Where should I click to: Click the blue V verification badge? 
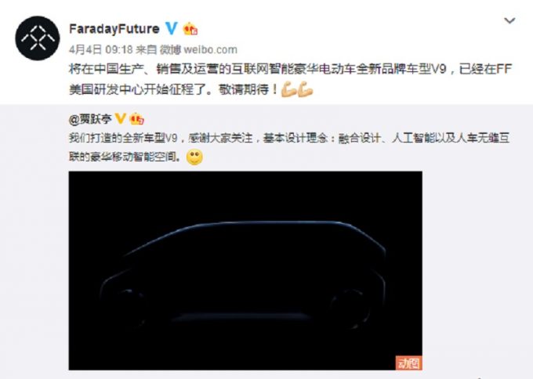point(172,28)
